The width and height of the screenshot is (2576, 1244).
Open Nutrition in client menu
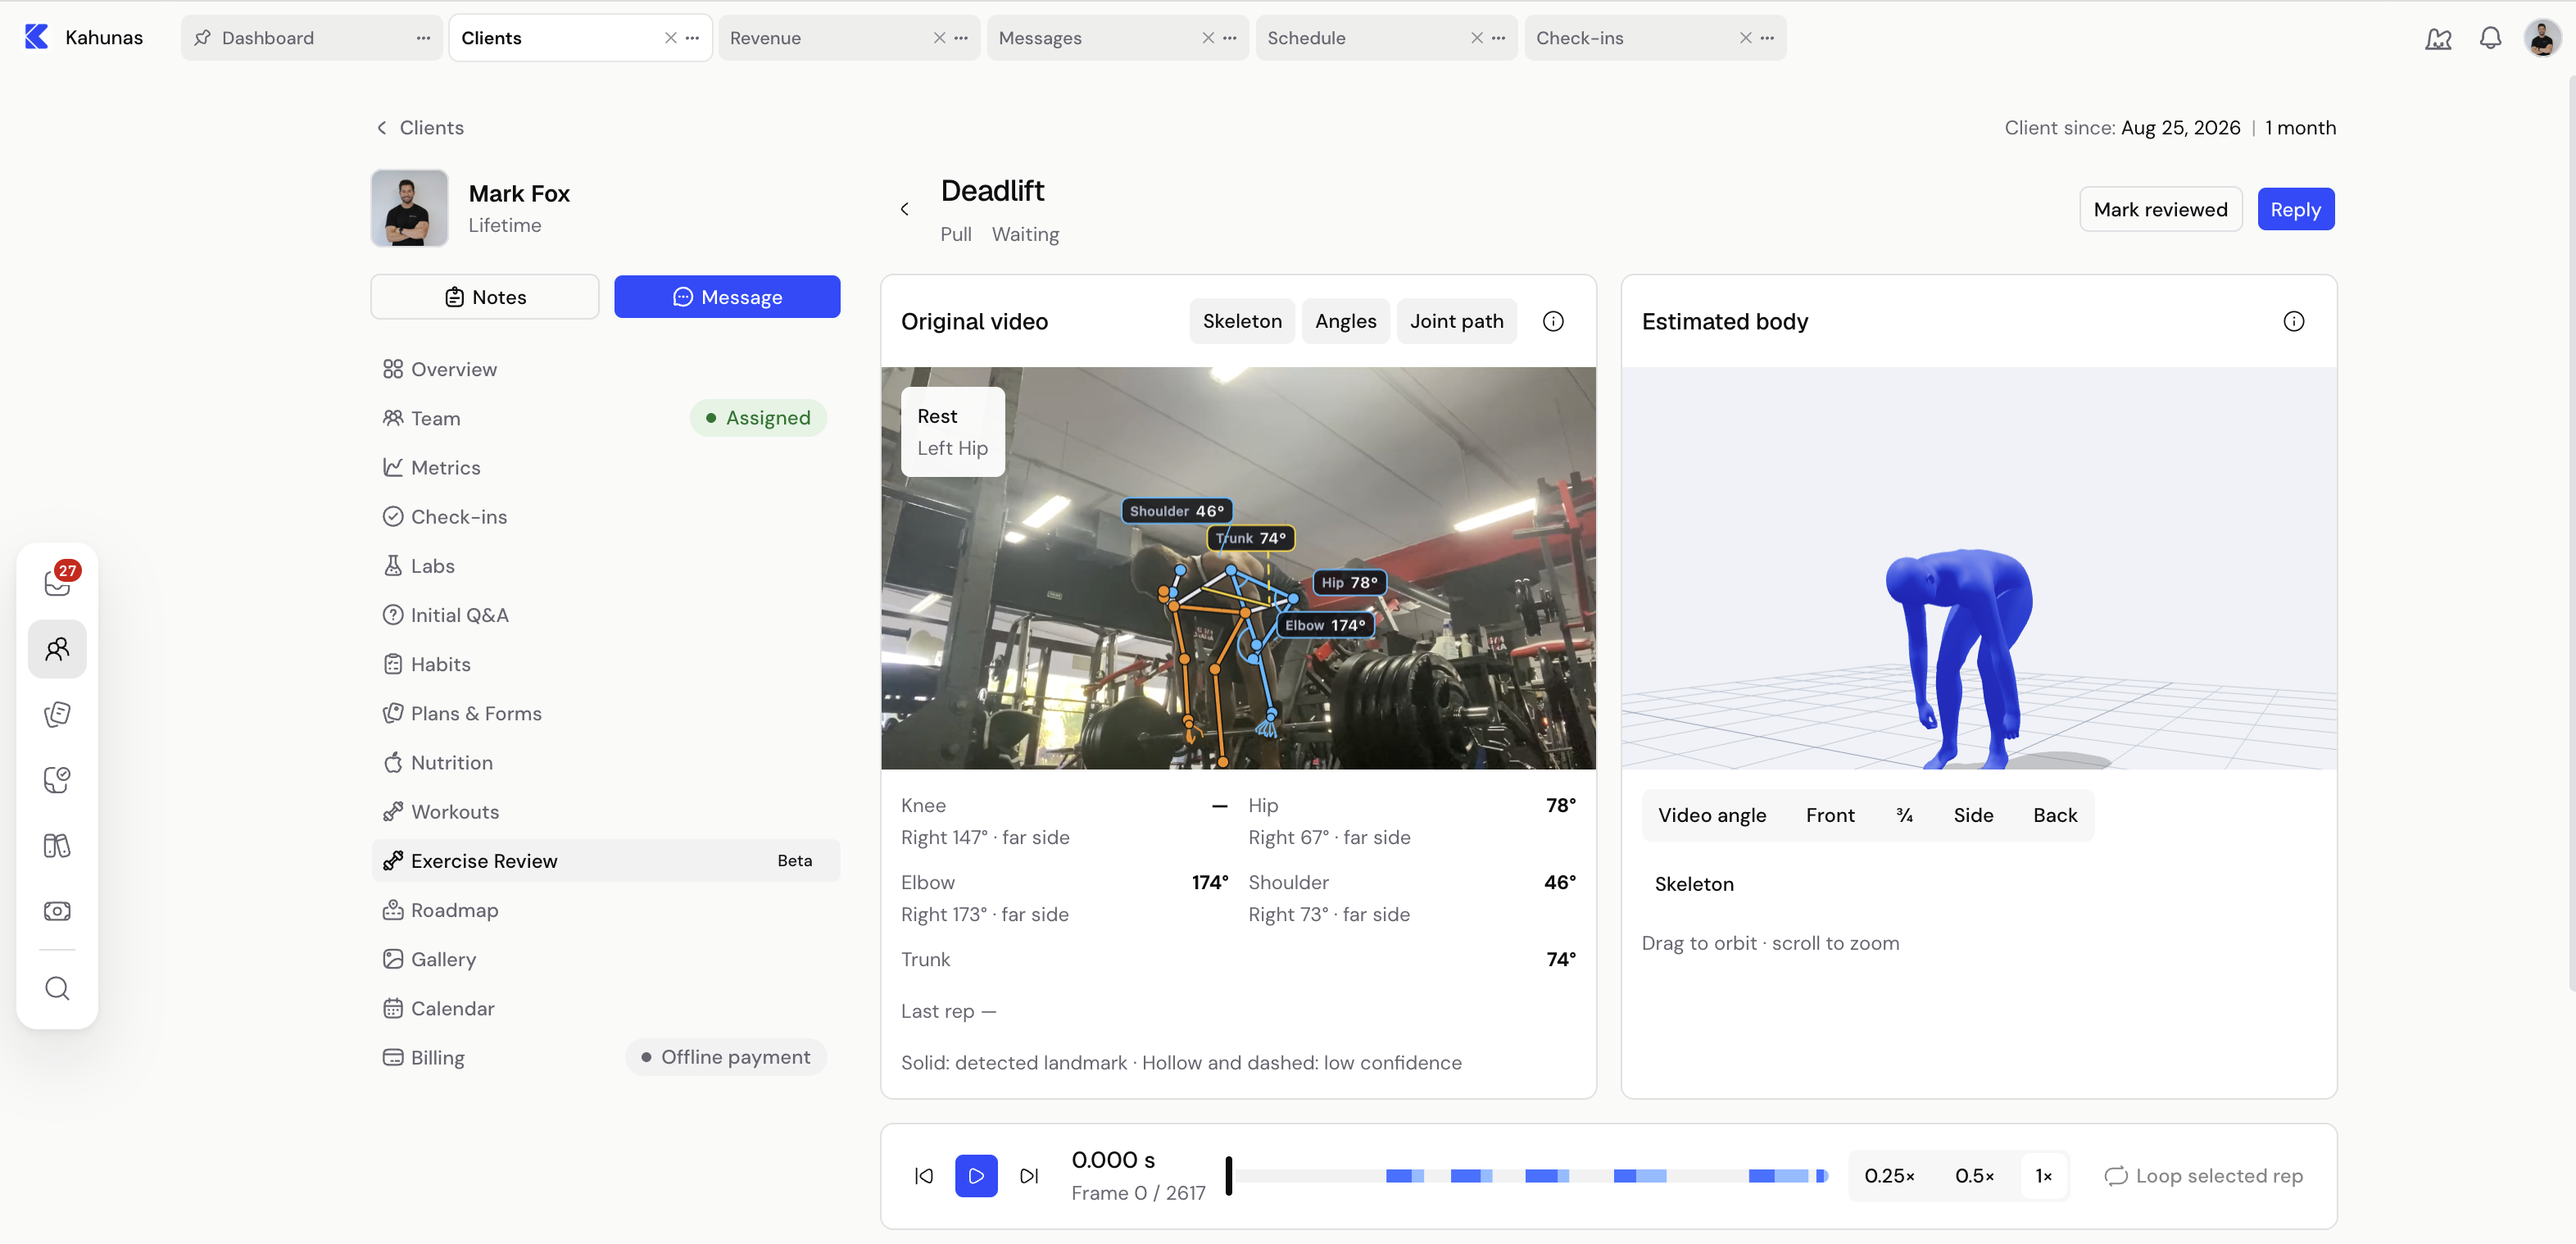click(x=605, y=762)
